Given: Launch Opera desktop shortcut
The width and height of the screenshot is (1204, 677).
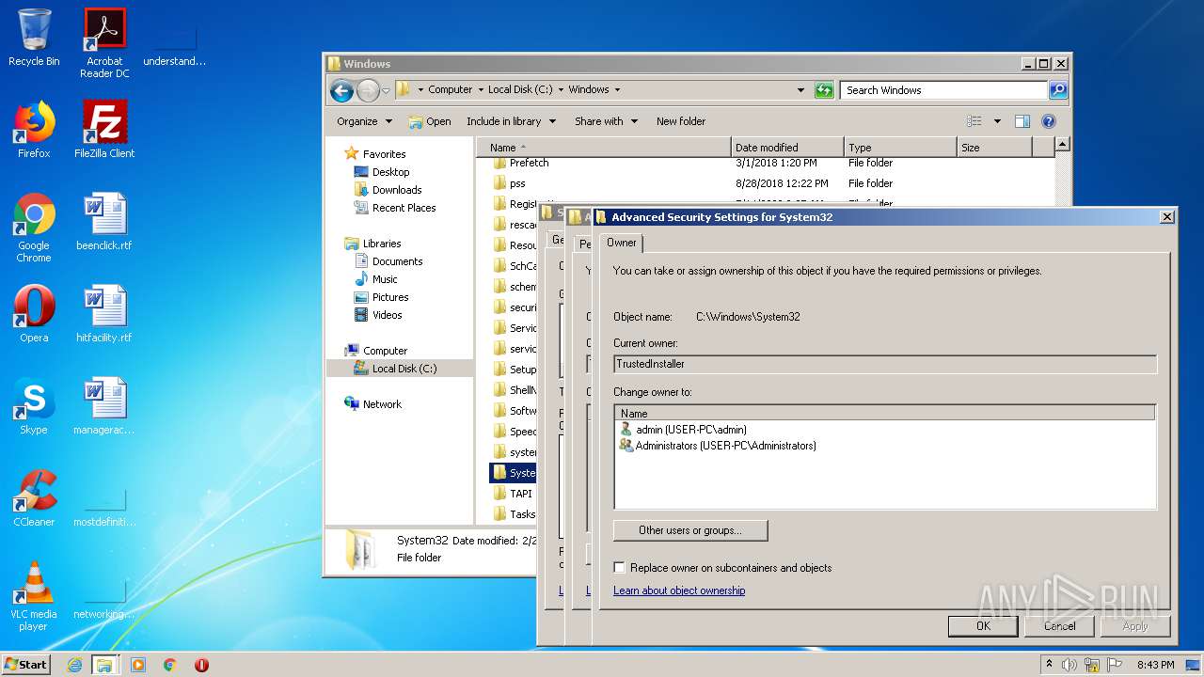Looking at the screenshot, I should coord(34,314).
